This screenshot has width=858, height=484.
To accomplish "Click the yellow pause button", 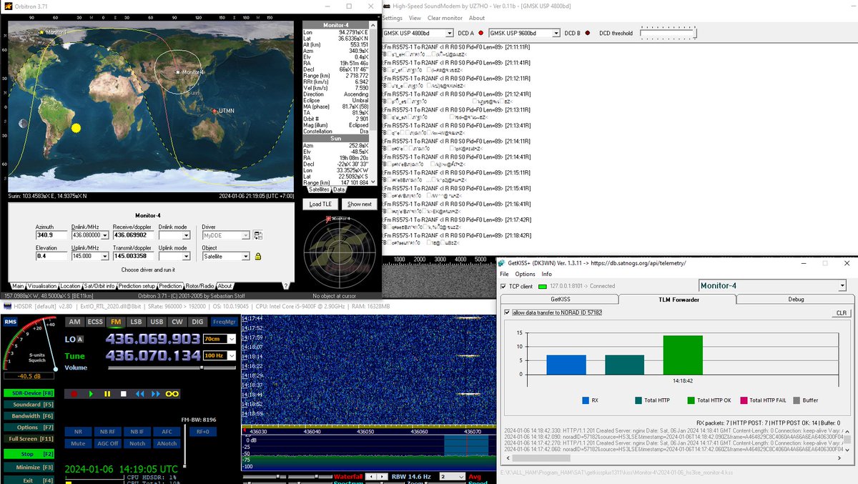I will (x=107, y=393).
